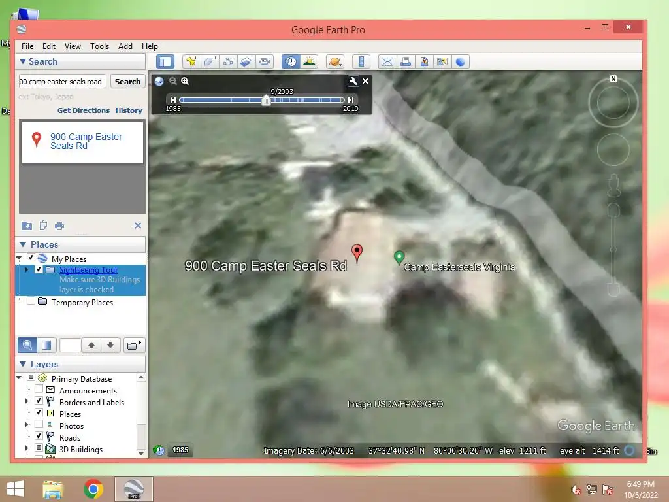Image resolution: width=669 pixels, height=502 pixels.
Task: Enable the Photos layer
Action: click(x=39, y=424)
